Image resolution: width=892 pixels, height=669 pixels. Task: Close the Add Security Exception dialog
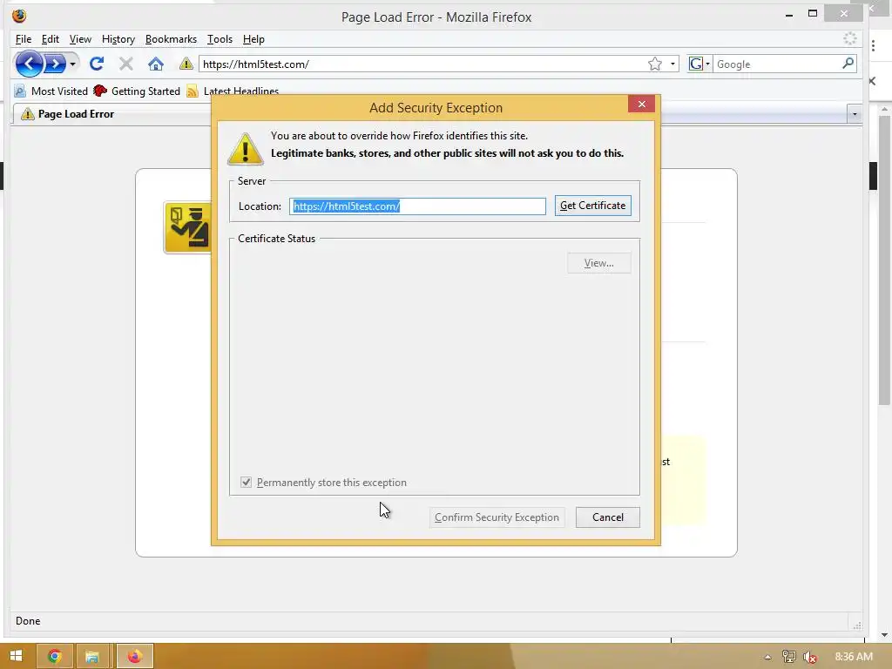pos(642,105)
